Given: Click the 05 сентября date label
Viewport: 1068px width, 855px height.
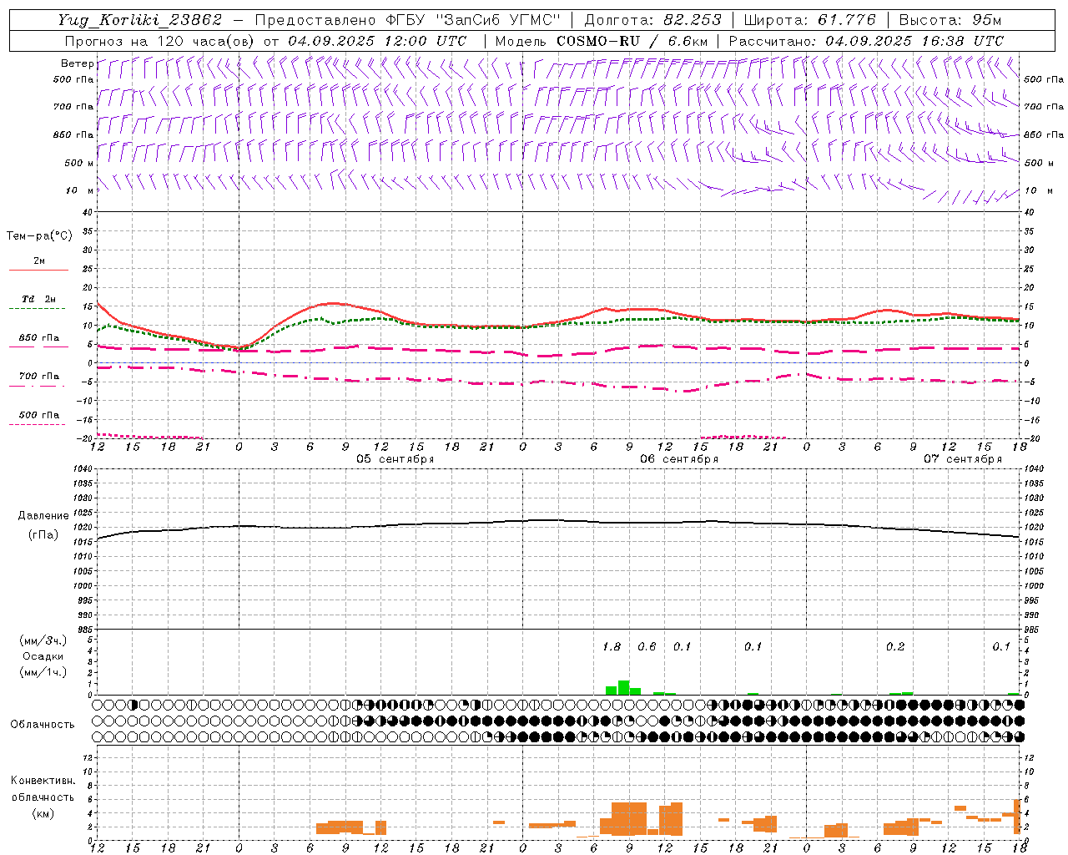Looking at the screenshot, I should 395,459.
